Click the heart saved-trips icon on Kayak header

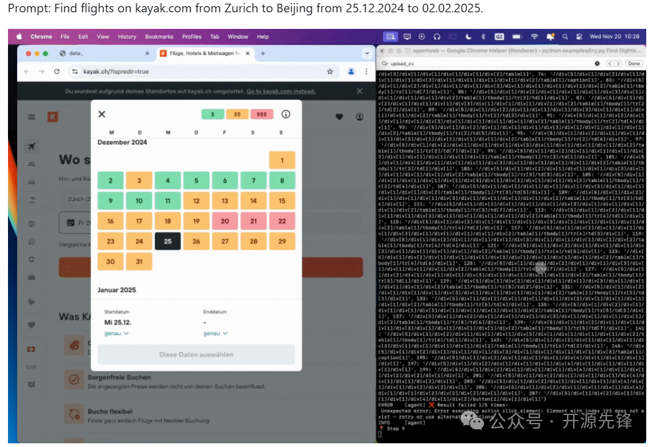(x=339, y=117)
